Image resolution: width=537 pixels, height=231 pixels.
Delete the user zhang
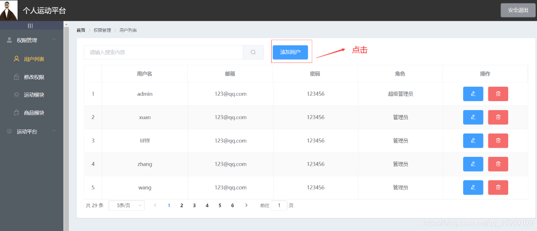click(498, 164)
